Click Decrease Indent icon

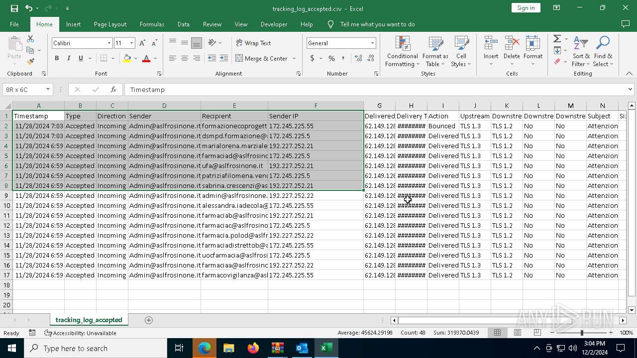(212, 58)
